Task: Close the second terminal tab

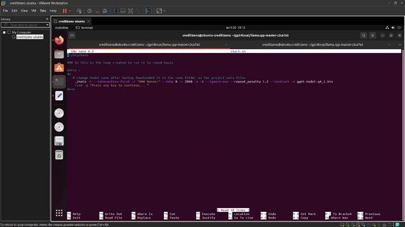Action: 389,45
